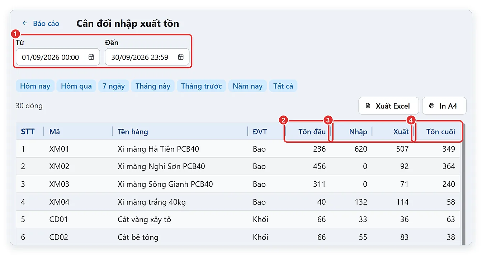Click Nhập value 620 for XM01
The height and width of the screenshot is (255, 482).
point(360,149)
